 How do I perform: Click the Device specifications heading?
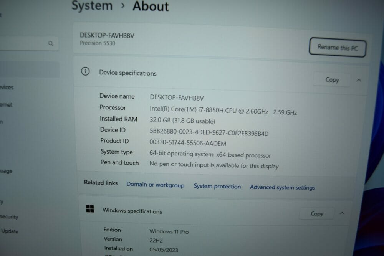pos(127,73)
